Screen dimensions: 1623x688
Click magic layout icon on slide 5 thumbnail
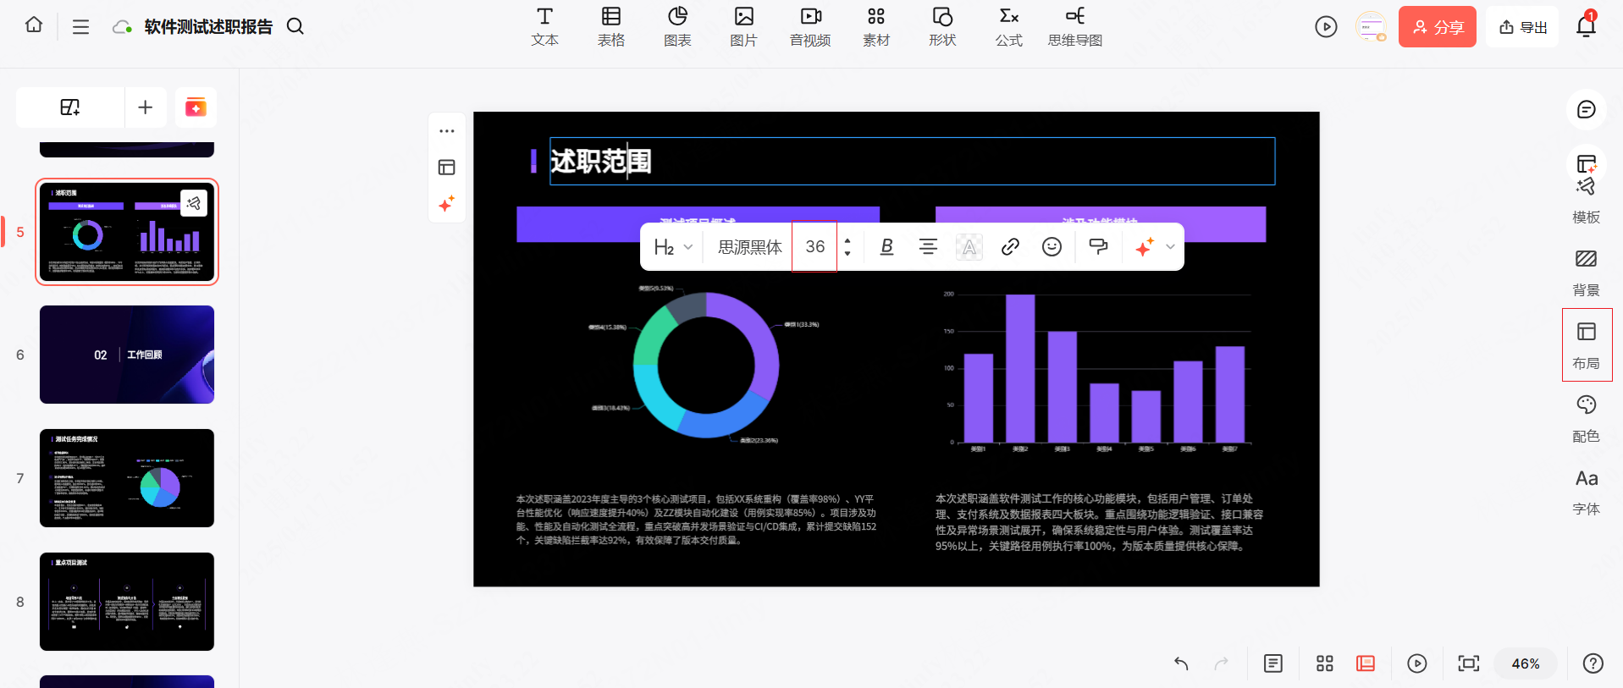[194, 203]
